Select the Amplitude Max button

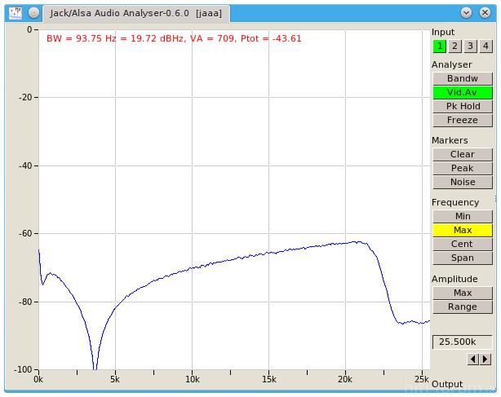click(x=463, y=293)
